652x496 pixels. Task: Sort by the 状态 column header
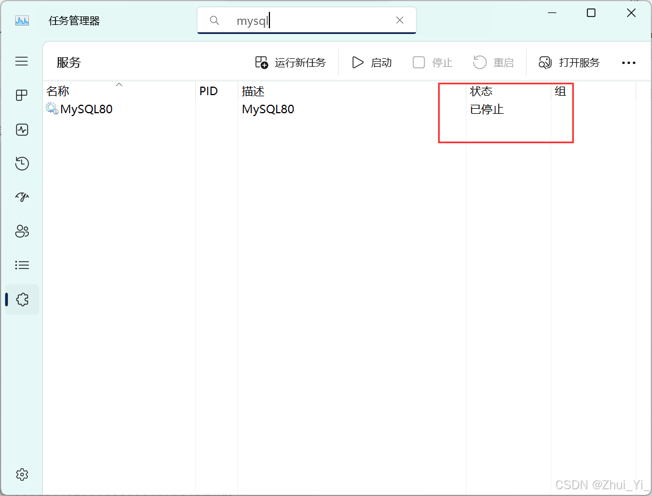click(x=508, y=91)
